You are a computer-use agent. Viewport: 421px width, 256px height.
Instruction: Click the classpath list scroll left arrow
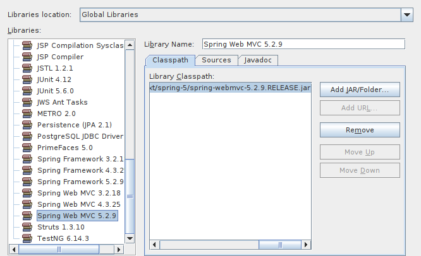(x=154, y=245)
